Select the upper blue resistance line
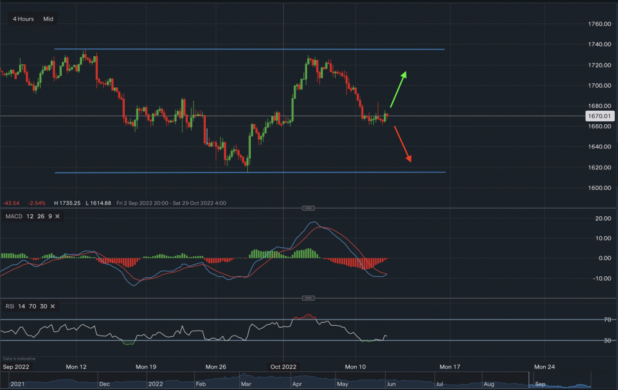Screen dimensions: 618x390 tap(247, 49)
